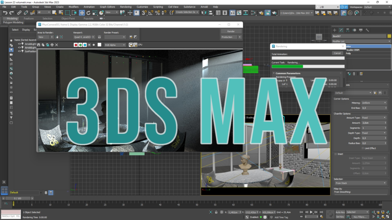Check the Inset option checkbox
The width and height of the screenshot is (392, 220).
[335, 154]
